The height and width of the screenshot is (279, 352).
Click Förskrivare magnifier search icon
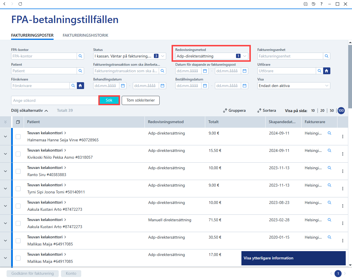coord(73,86)
